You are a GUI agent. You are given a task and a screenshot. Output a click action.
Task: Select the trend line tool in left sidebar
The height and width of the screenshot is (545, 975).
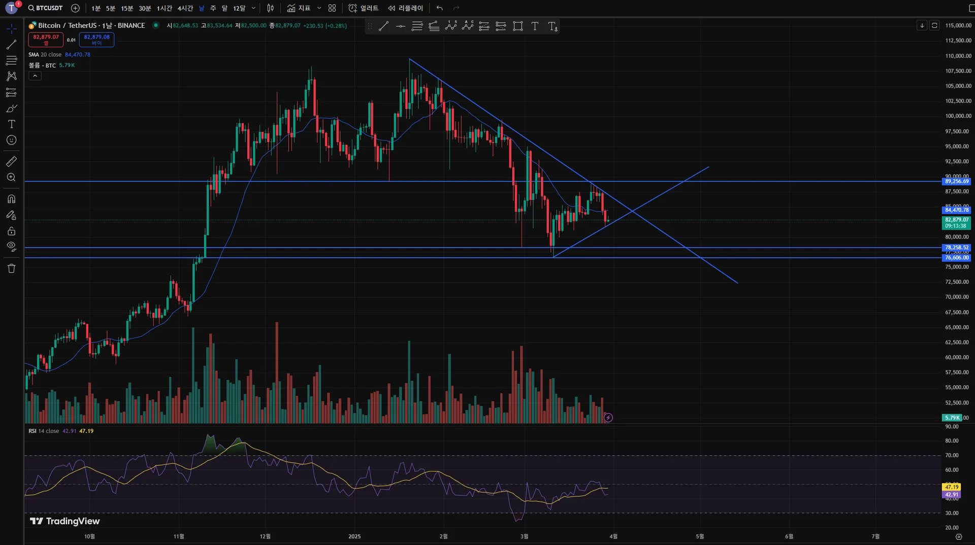11,45
